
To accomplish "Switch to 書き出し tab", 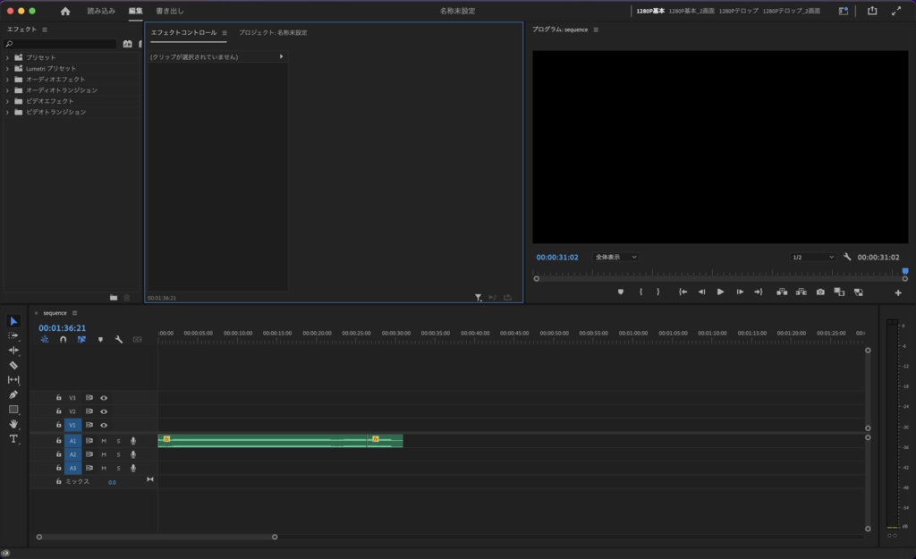I will [x=170, y=11].
